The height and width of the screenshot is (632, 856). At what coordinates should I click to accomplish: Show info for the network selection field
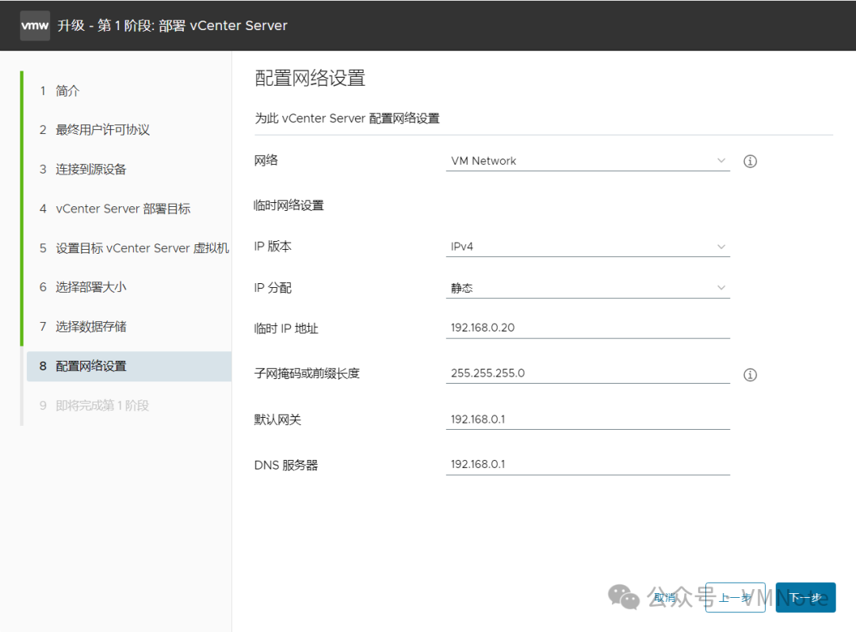point(750,161)
